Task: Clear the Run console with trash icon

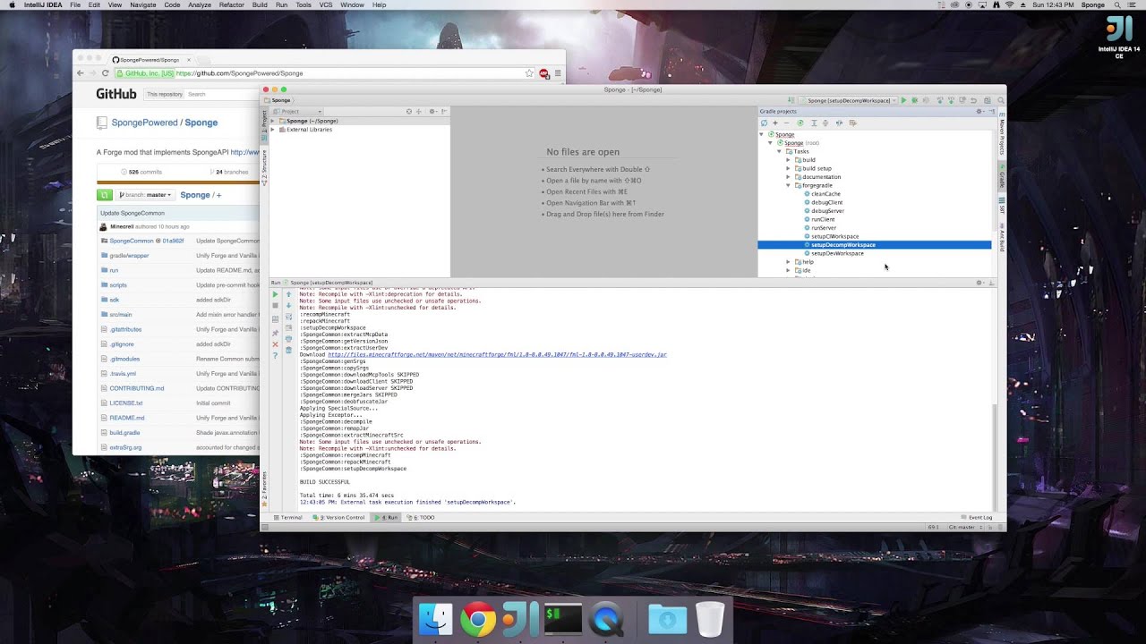Action: click(x=288, y=350)
